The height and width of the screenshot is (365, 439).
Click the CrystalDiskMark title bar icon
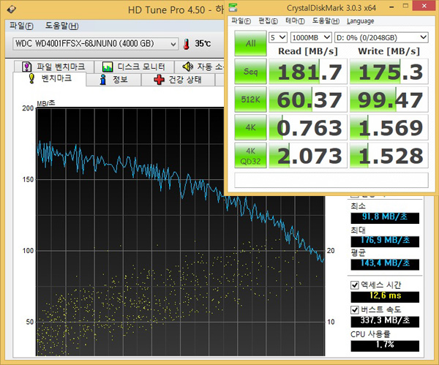tap(233, 7)
